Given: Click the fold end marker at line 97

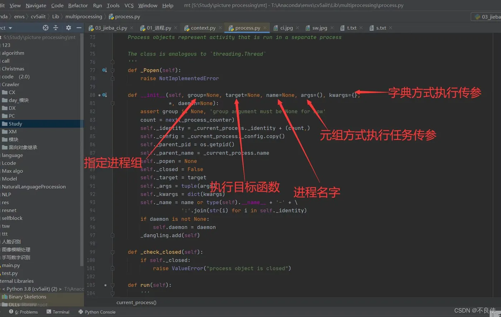Looking at the screenshot, I should coord(112,235).
